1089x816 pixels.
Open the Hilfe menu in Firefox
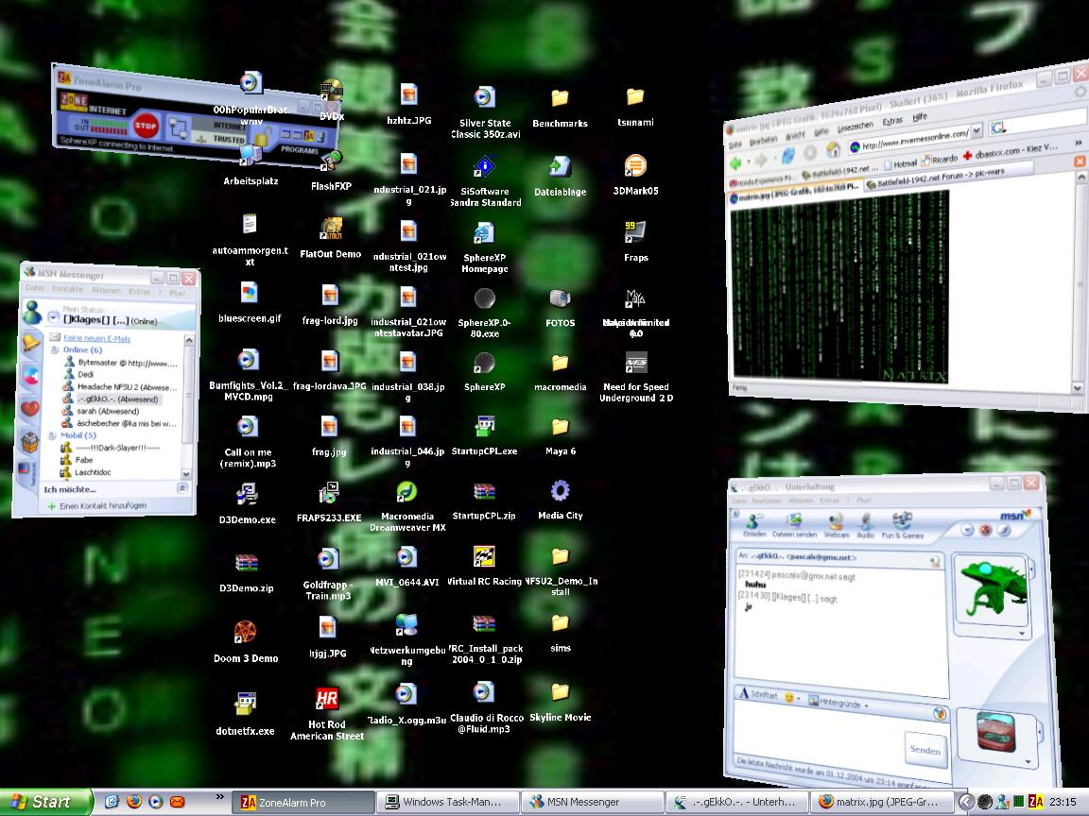[x=920, y=116]
